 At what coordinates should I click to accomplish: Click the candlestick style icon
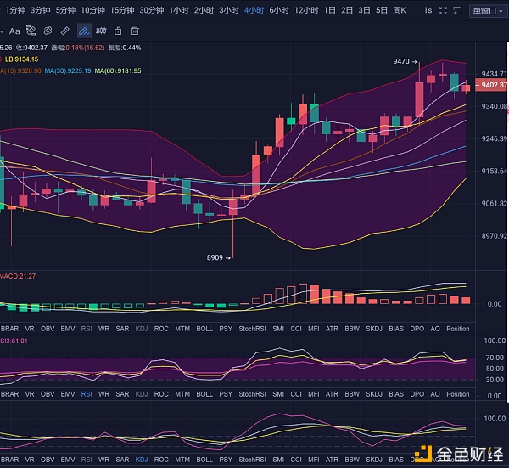[x=101, y=31]
